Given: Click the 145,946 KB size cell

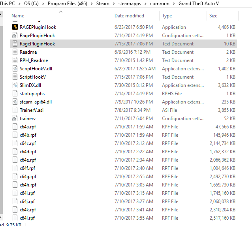Looking at the screenshot, I should click(x=224, y=135).
